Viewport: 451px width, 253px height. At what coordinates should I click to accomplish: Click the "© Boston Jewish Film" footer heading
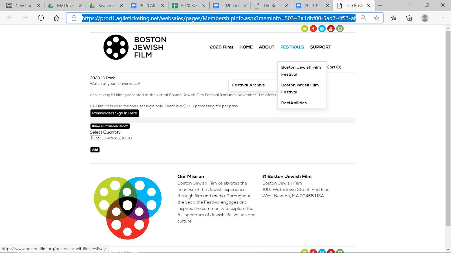point(287,177)
